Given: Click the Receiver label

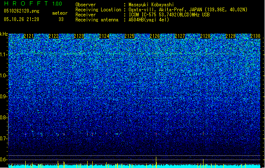Looking at the screenshot, I should 86,15.
